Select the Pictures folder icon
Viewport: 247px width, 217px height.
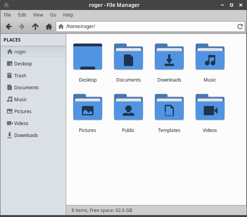point(88,107)
